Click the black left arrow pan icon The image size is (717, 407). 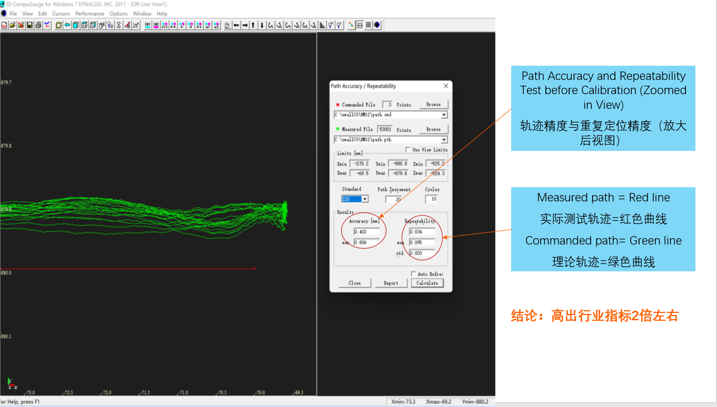coord(236,25)
